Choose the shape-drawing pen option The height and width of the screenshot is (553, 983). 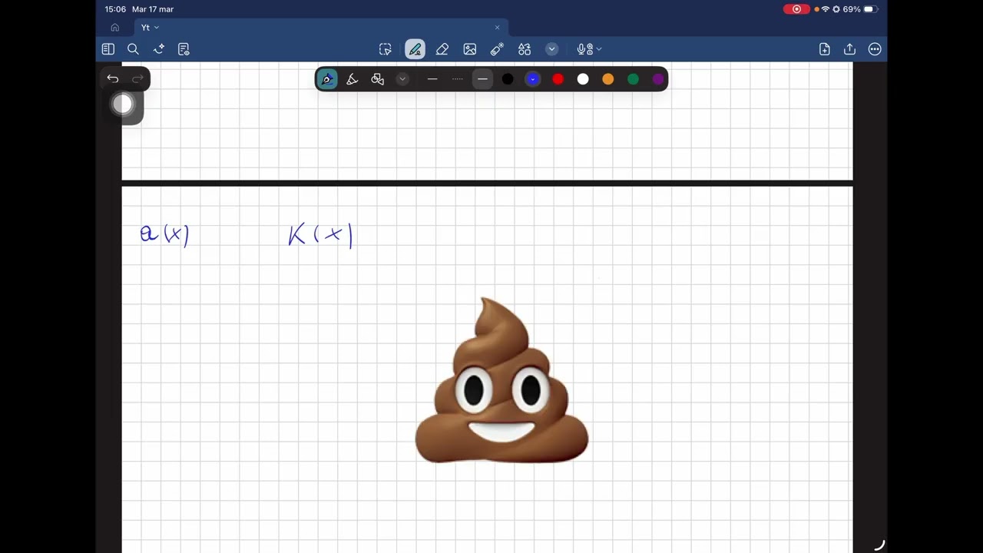coord(377,79)
